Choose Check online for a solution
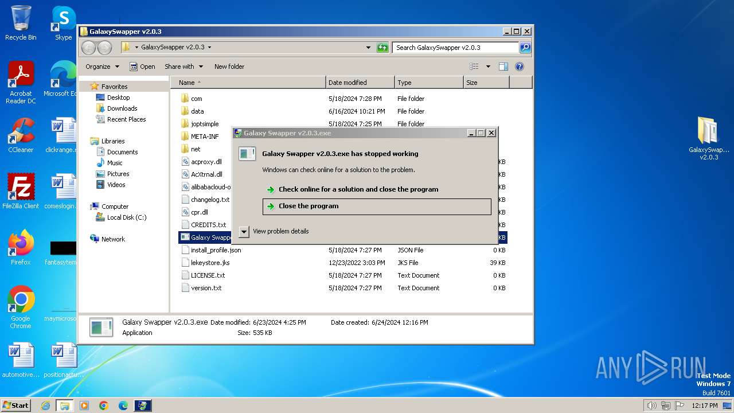 pos(358,189)
